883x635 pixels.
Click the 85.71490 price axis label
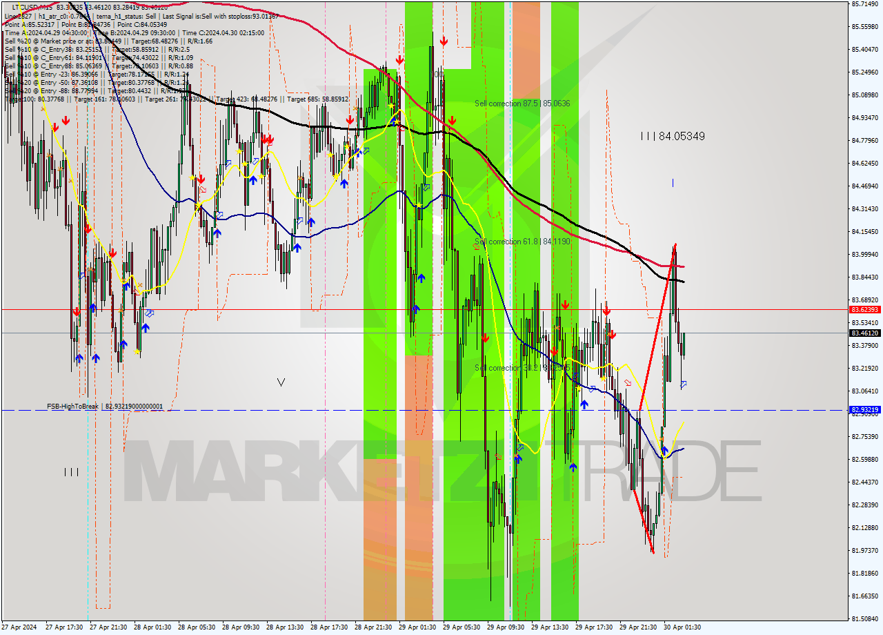pyautogui.click(x=865, y=4)
